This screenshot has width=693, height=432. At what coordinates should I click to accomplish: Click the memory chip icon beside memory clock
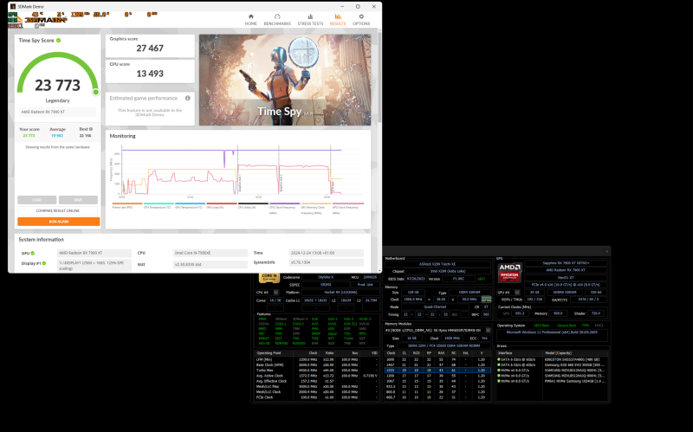(x=486, y=300)
